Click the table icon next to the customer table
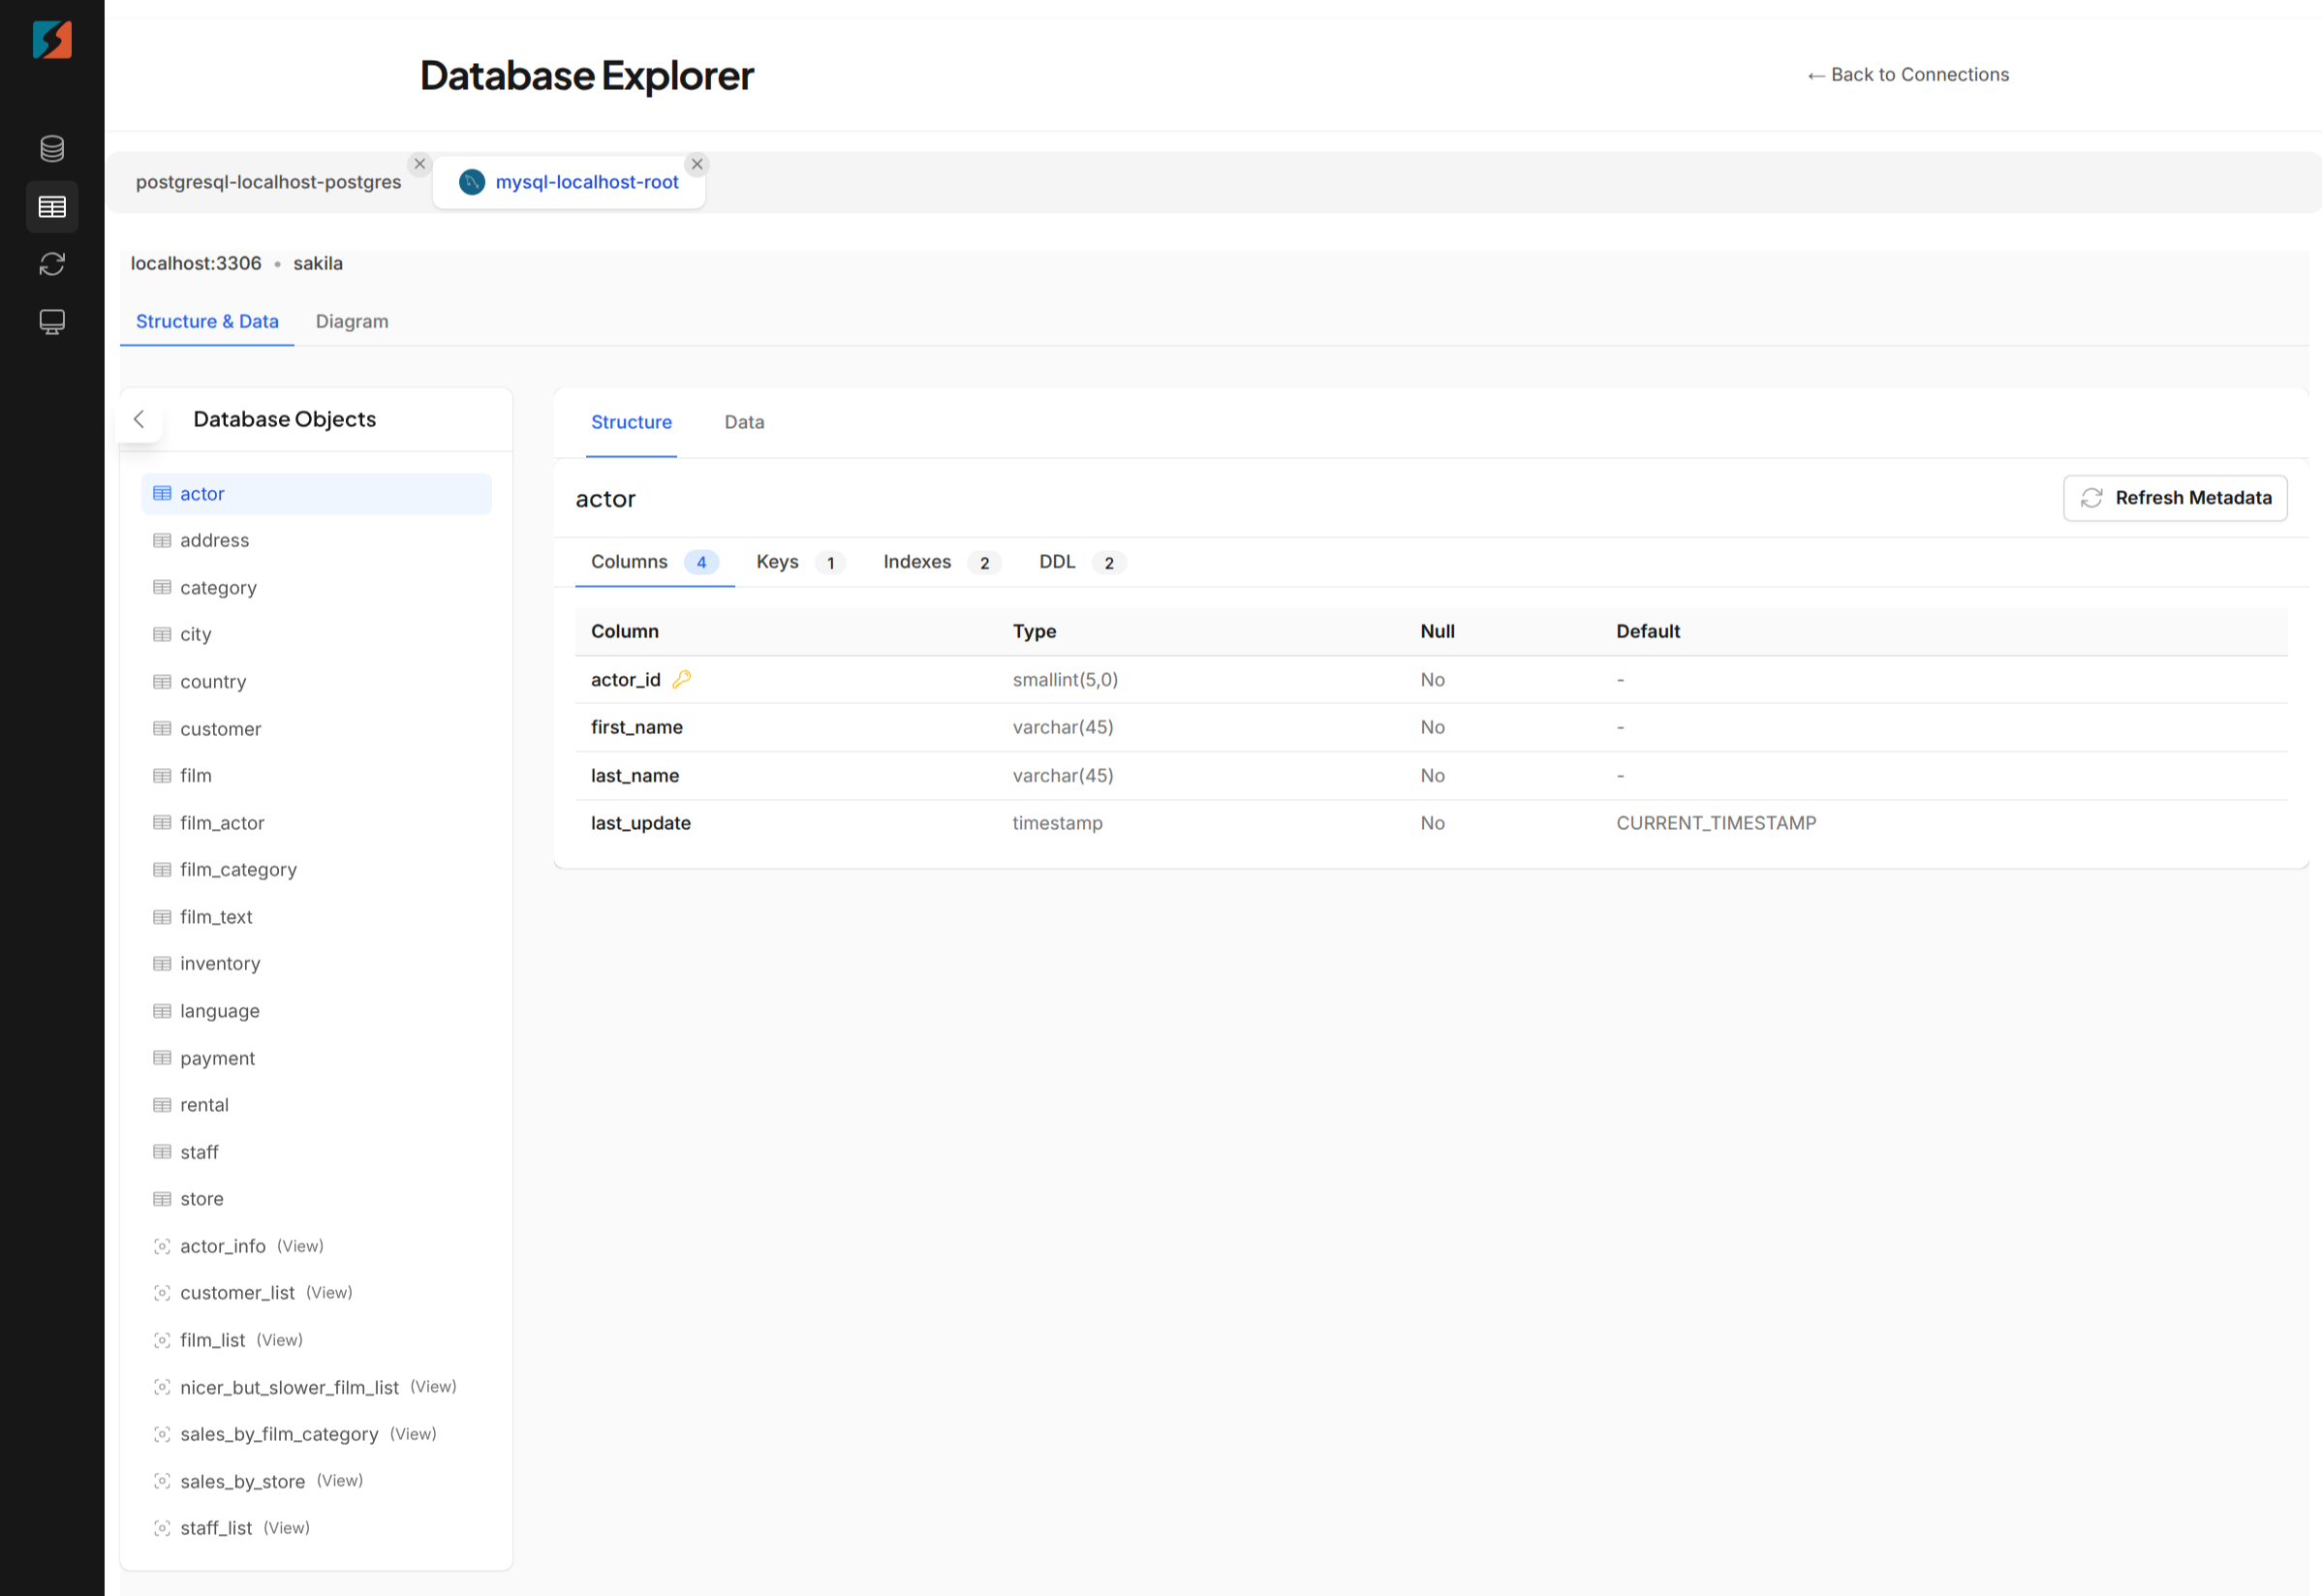 [162, 728]
